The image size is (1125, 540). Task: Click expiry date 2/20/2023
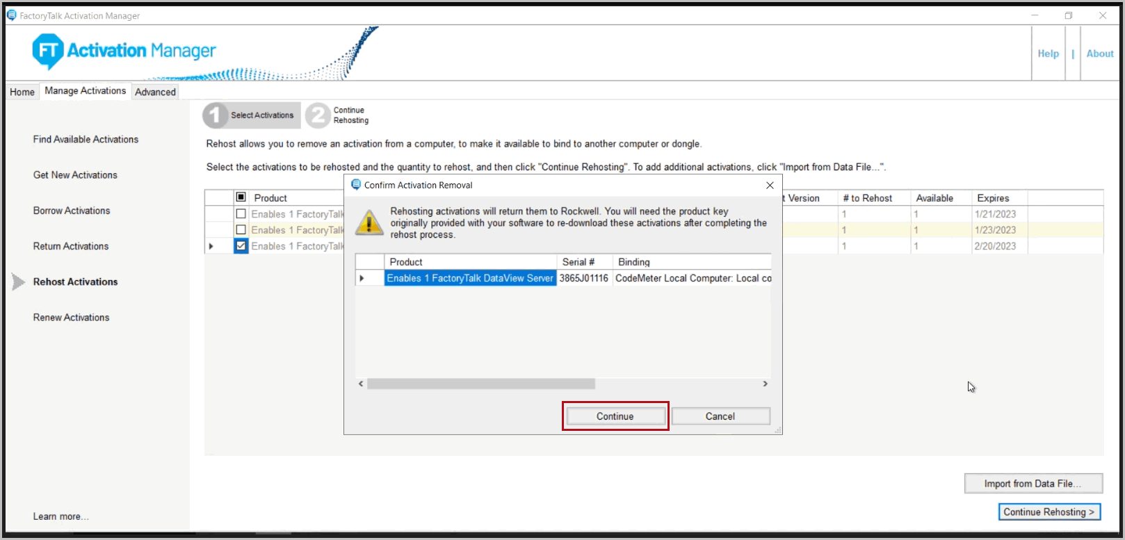click(995, 246)
